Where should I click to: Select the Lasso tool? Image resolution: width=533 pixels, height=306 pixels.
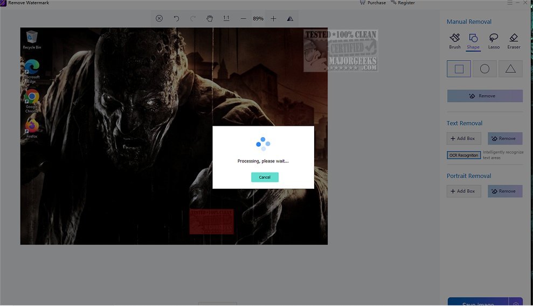(x=494, y=41)
